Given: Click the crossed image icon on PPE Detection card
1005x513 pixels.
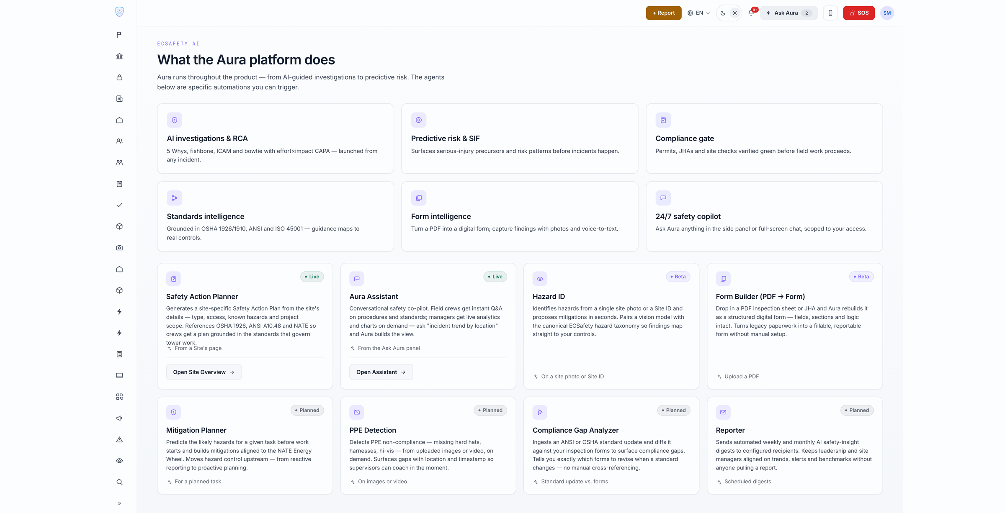Looking at the screenshot, I should point(357,412).
